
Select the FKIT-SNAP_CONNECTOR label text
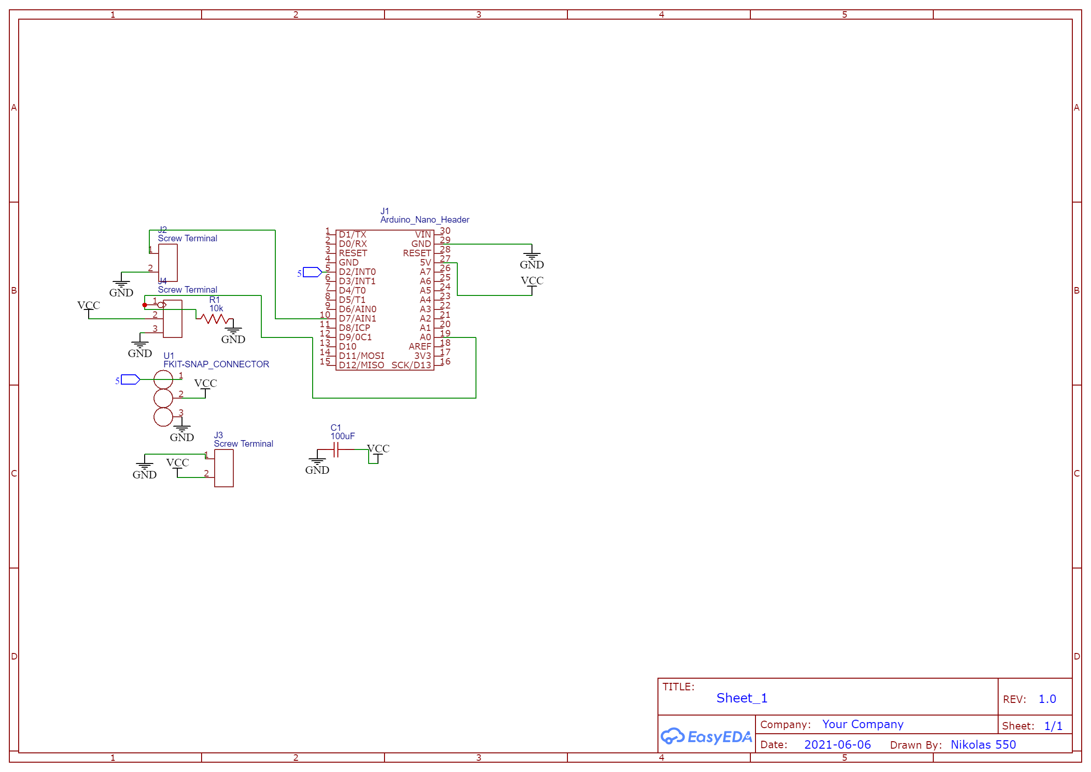coord(216,364)
